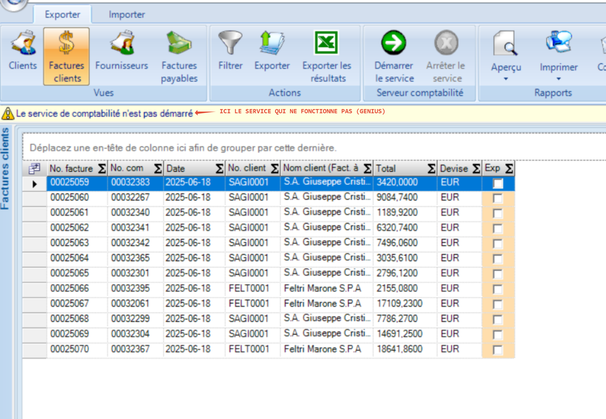This screenshot has height=419, width=606.
Task: Enable Exp checkbox for invoice 00025070
Action: coord(498,350)
